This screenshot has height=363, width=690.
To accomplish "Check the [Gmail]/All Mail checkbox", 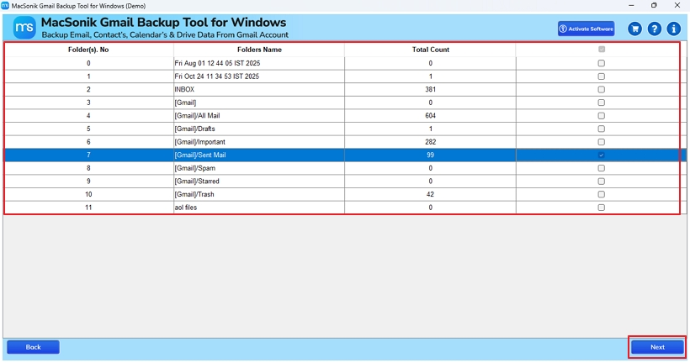I will (x=601, y=116).
